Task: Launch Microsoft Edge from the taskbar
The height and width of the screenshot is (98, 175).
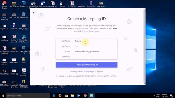Action: [x=54, y=96]
